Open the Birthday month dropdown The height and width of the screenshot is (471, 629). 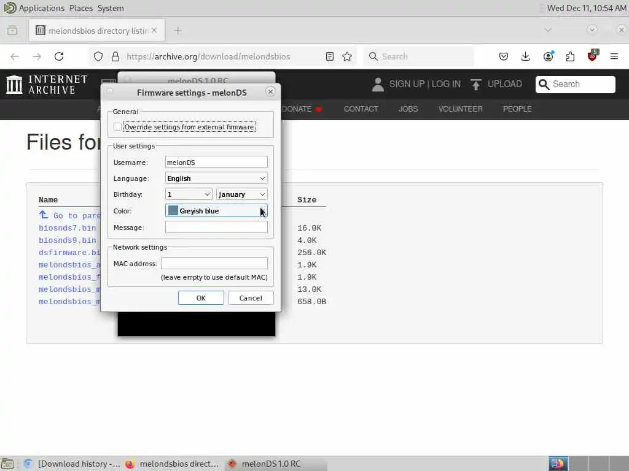click(x=242, y=194)
